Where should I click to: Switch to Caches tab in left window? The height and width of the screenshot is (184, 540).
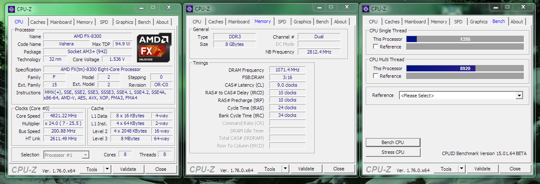pos(38,22)
